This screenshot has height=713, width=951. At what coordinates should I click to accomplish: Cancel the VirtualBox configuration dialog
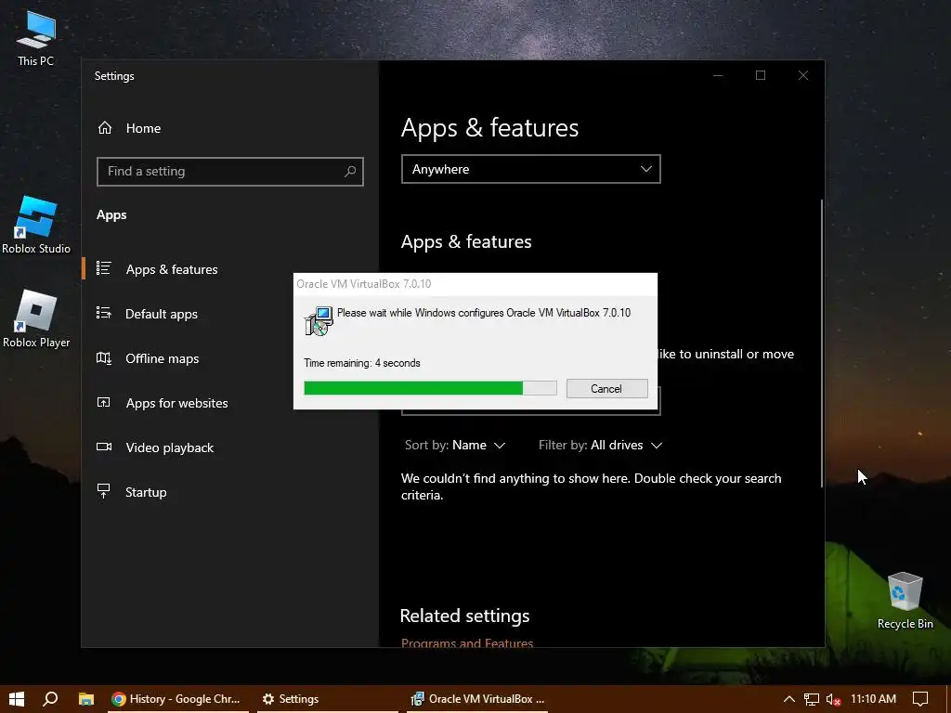click(x=606, y=389)
